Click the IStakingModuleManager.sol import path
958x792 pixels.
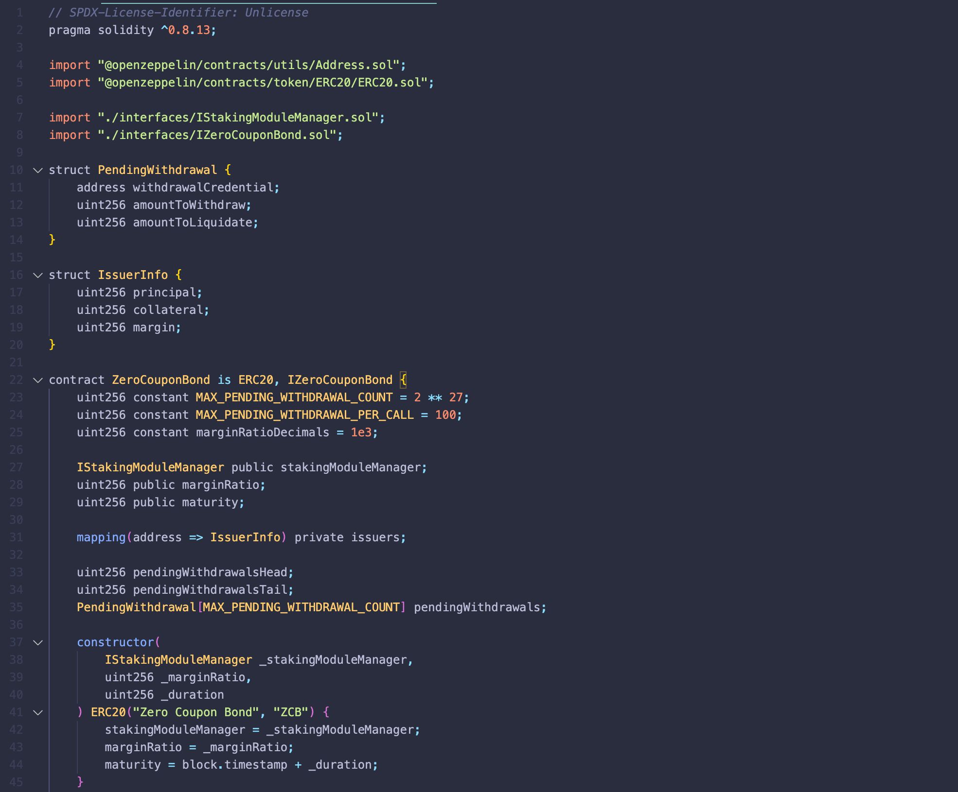238,118
